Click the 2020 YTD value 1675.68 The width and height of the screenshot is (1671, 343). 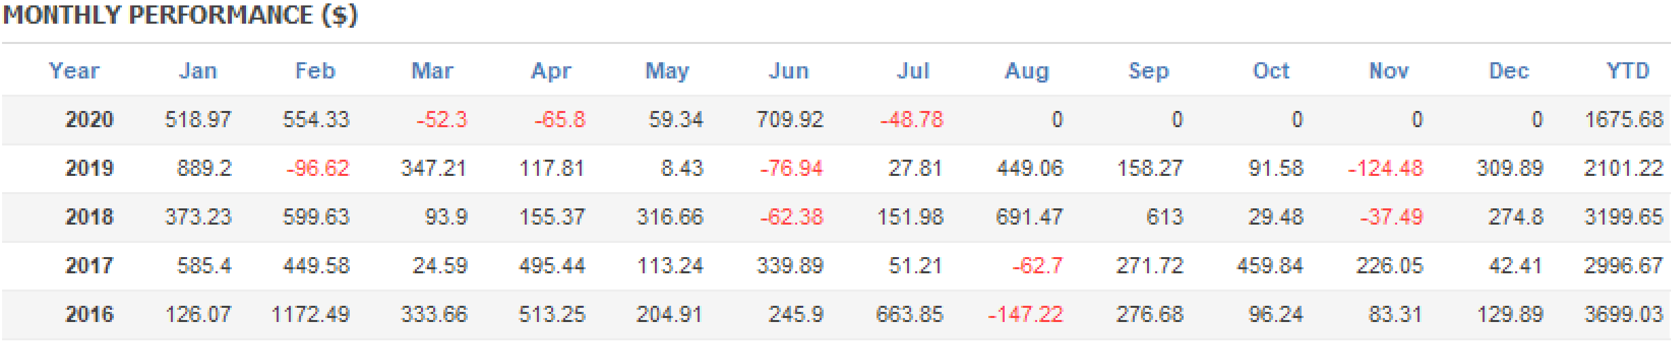tap(1624, 120)
